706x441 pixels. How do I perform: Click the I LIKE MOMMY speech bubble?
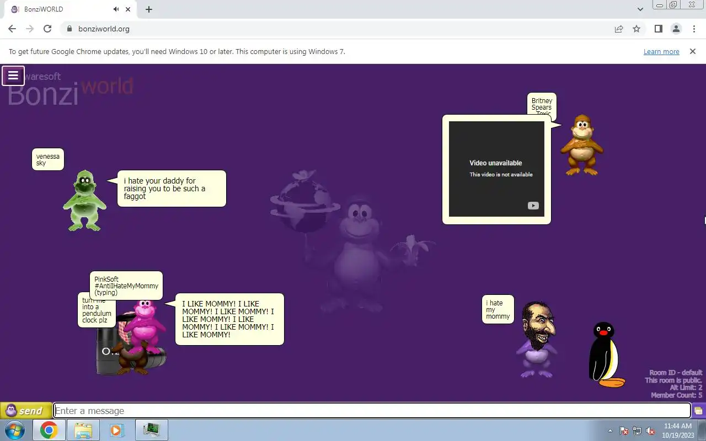pyautogui.click(x=229, y=319)
